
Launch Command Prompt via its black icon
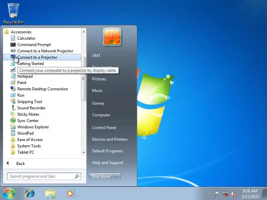(x=13, y=45)
